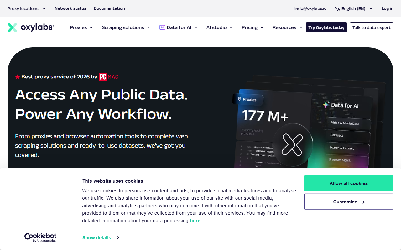
Task: Expand Show details in cookie banner
Action: (x=101, y=238)
